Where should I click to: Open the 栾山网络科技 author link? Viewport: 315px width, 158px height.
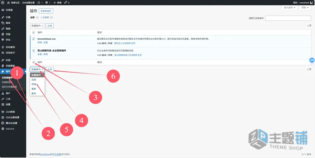coord(121,55)
